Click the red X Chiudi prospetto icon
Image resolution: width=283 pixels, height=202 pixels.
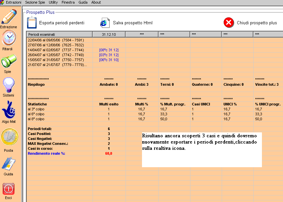(229, 22)
